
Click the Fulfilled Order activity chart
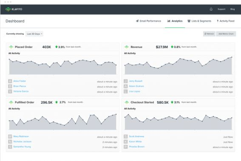(63, 121)
